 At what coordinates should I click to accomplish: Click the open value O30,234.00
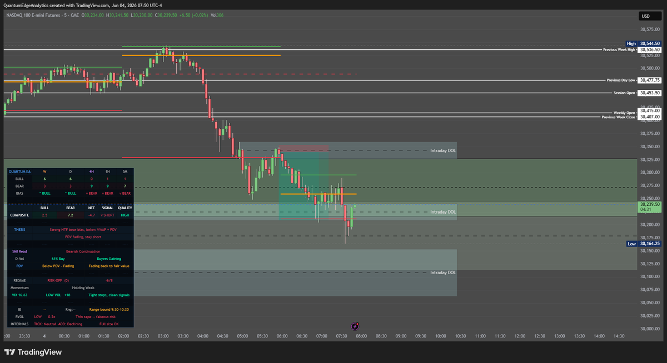pyautogui.click(x=92, y=15)
